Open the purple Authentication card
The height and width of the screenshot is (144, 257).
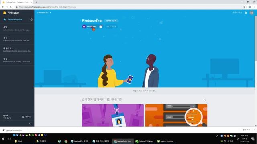click(x=113, y=115)
